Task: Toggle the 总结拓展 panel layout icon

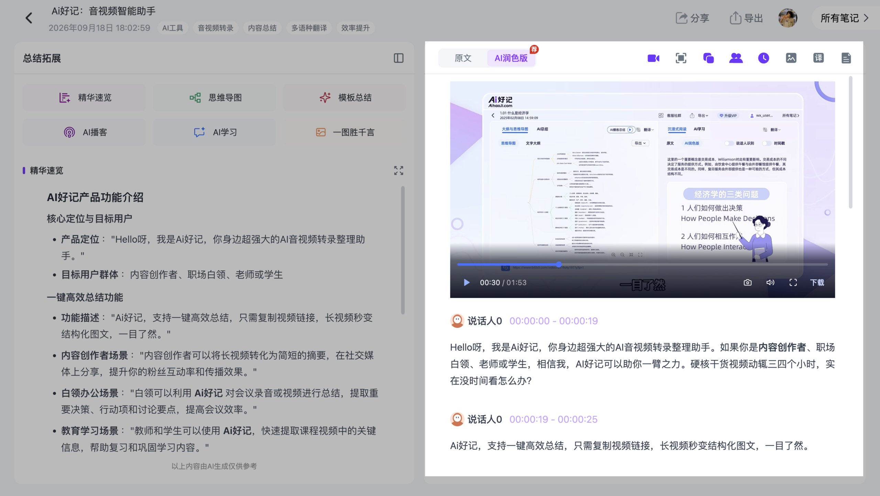Action: [x=398, y=58]
